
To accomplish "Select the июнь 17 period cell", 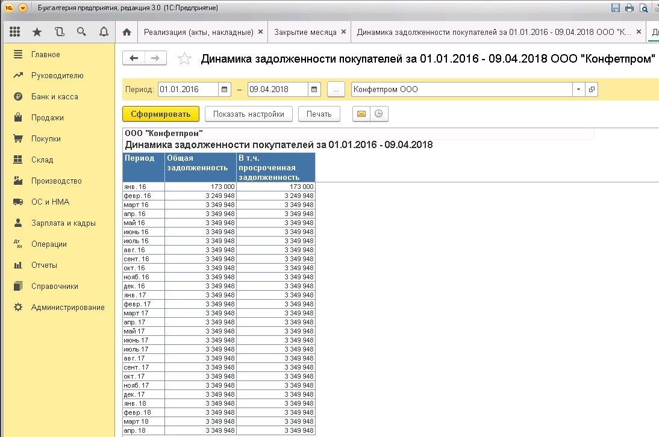I will tap(143, 340).
